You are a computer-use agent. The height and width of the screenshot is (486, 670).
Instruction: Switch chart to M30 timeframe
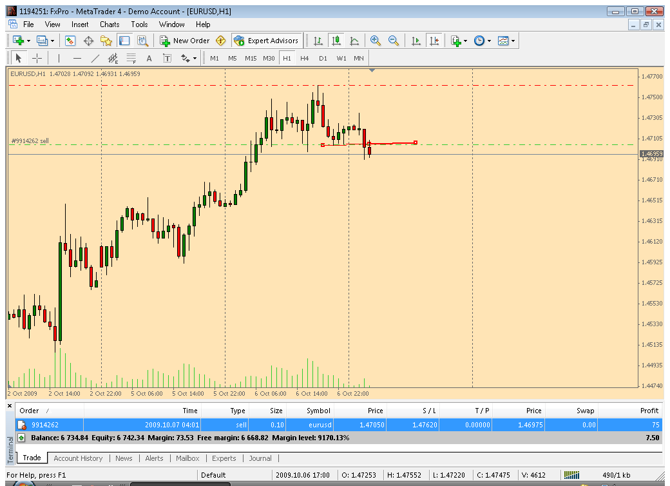tap(269, 58)
